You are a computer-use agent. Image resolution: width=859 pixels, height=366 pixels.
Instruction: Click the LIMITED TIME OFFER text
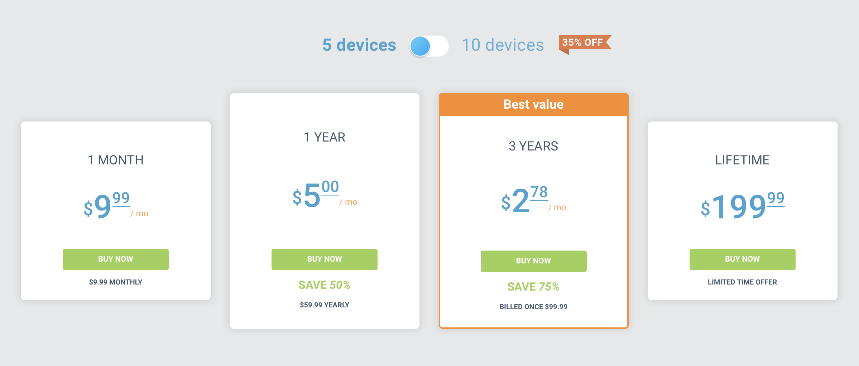pos(742,282)
